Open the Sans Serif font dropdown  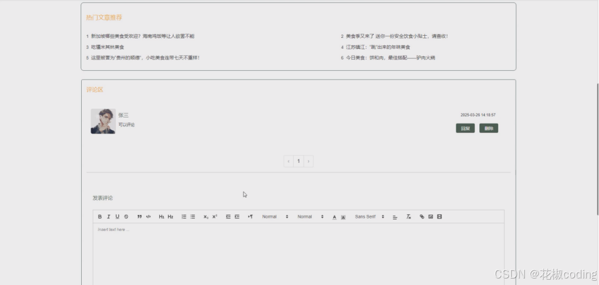pos(370,217)
